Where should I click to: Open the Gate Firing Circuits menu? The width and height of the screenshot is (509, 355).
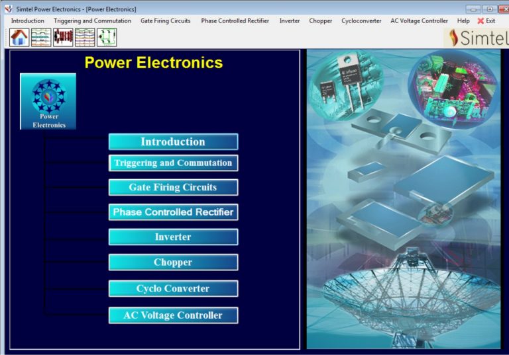[166, 20]
